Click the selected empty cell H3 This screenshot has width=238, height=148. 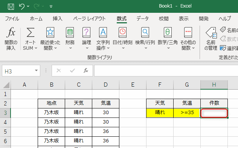214,113
